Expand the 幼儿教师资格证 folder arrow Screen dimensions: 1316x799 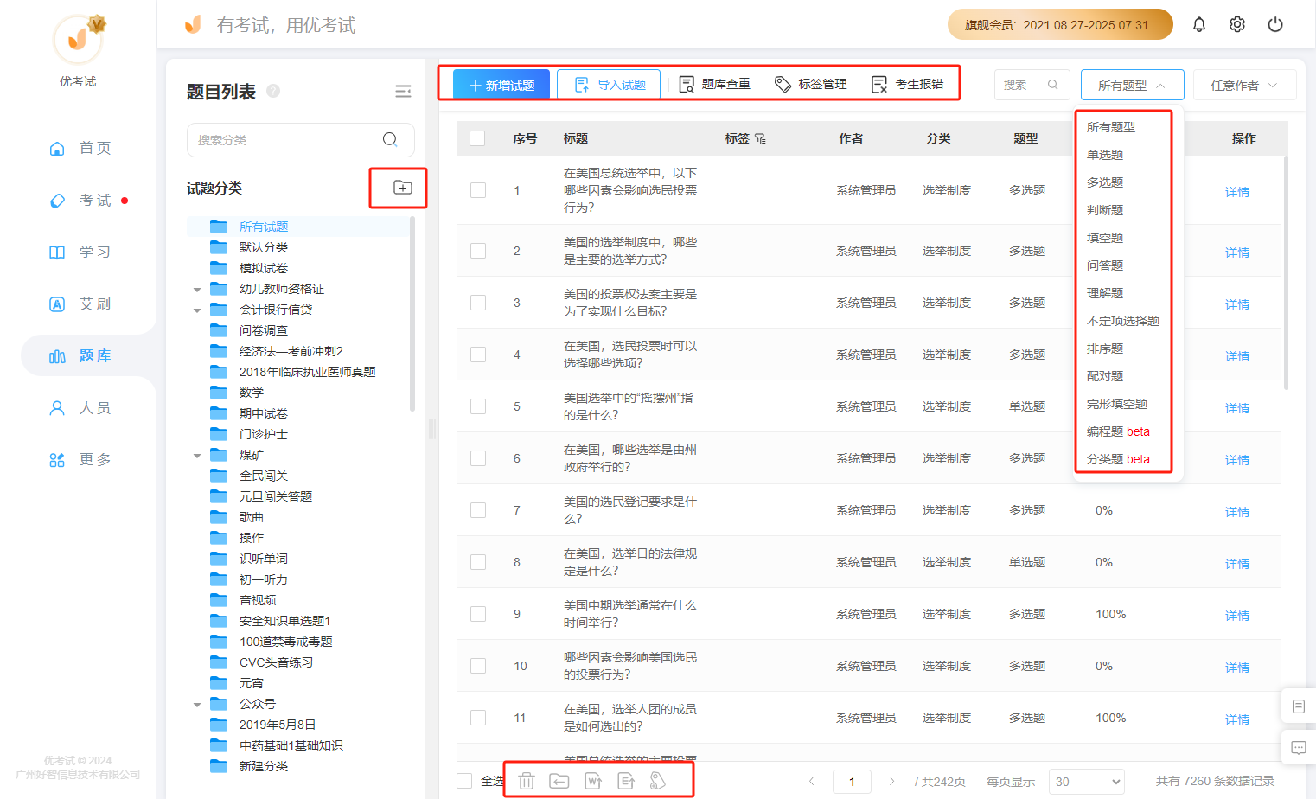[197, 290]
